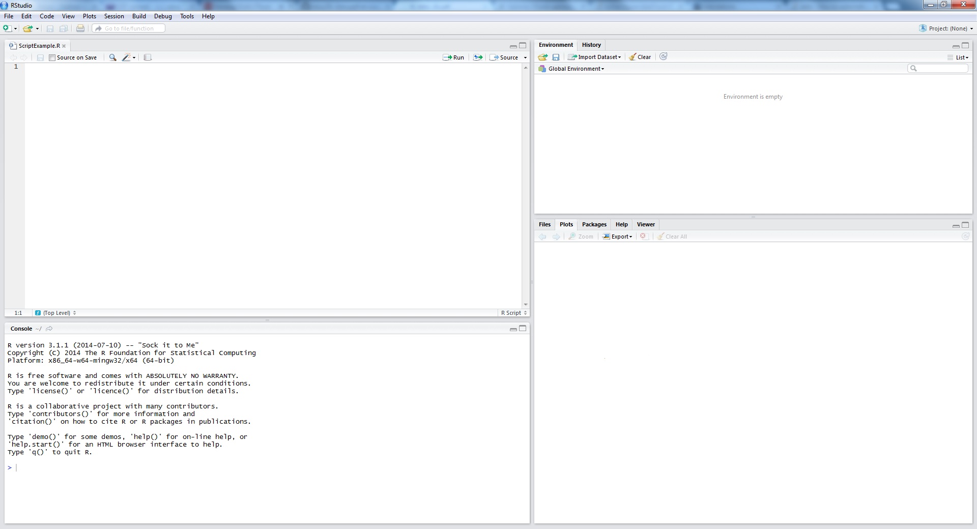Click the Go to file/function search box
Screen dimensions: 977x529
[x=129, y=28]
